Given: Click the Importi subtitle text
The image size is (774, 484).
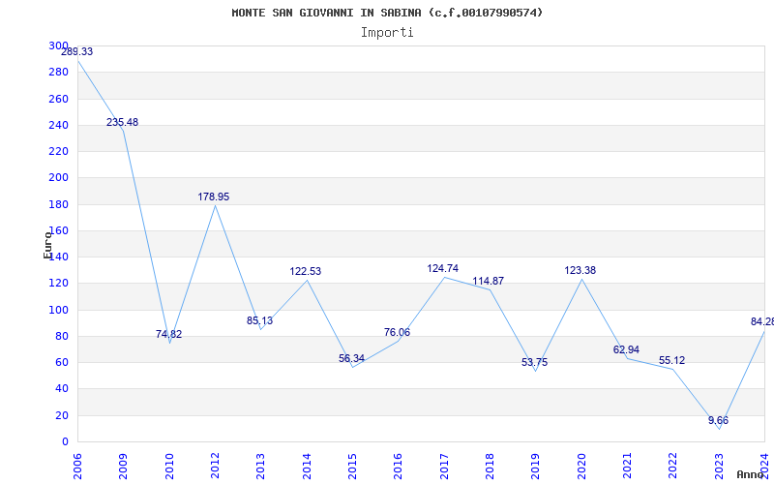Looking at the screenshot, I should 387,32.
